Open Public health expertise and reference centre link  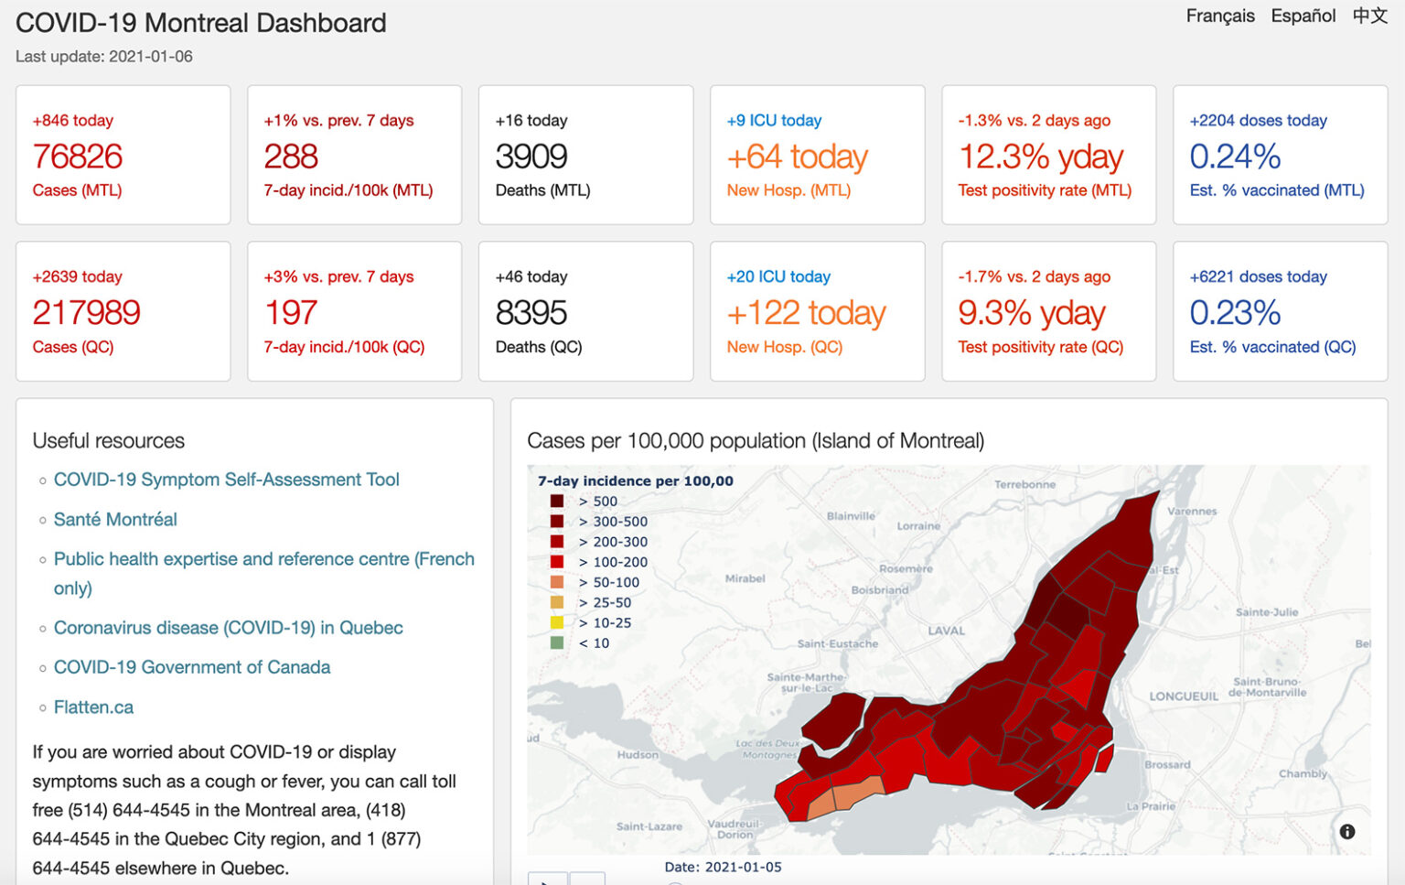click(x=263, y=573)
